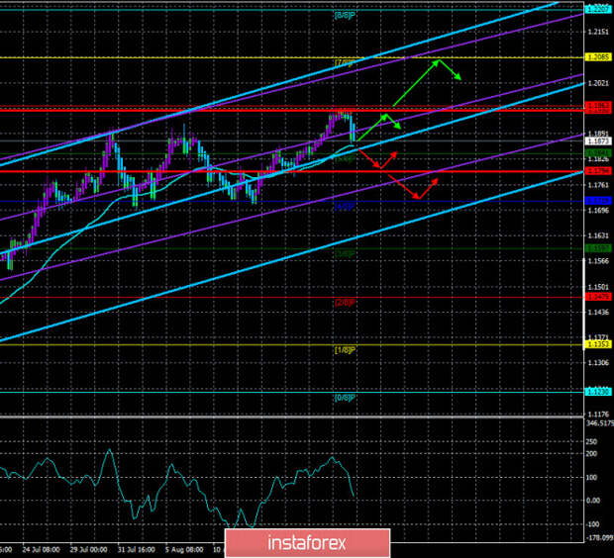614x558 pixels.
Task: Click the [1/8]P Murray level label
Action: pos(345,350)
